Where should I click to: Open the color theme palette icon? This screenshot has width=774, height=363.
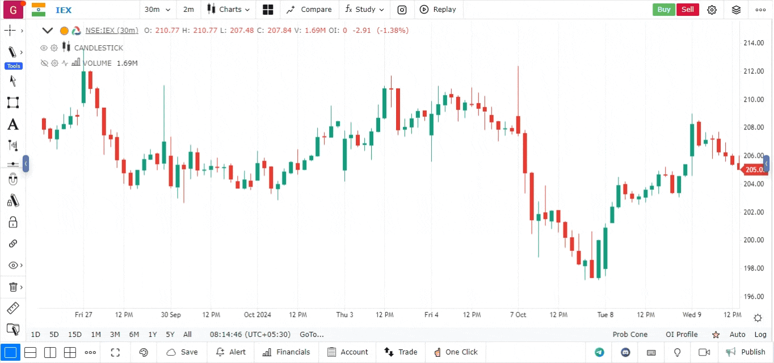(144, 352)
